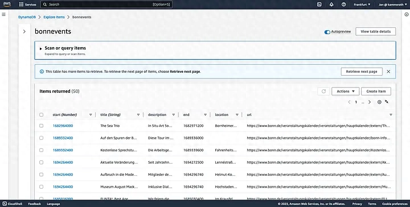Open the Privacy footer link
This screenshot has width=410, height=207.
pyautogui.click(x=357, y=204)
